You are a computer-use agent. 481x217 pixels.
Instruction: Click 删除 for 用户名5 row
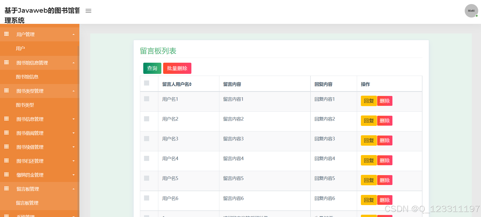pyautogui.click(x=385, y=180)
